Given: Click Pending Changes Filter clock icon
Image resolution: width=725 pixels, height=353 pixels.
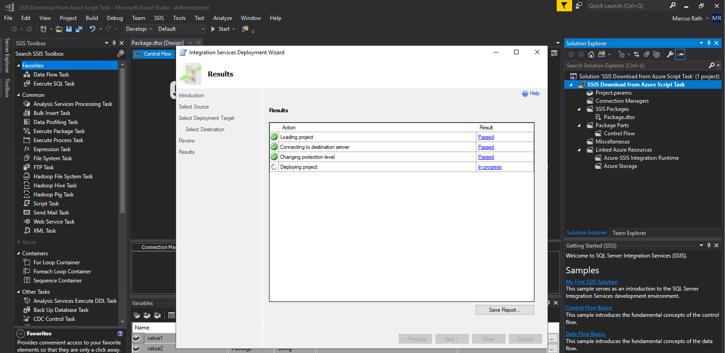Looking at the screenshot, I should [x=622, y=54].
